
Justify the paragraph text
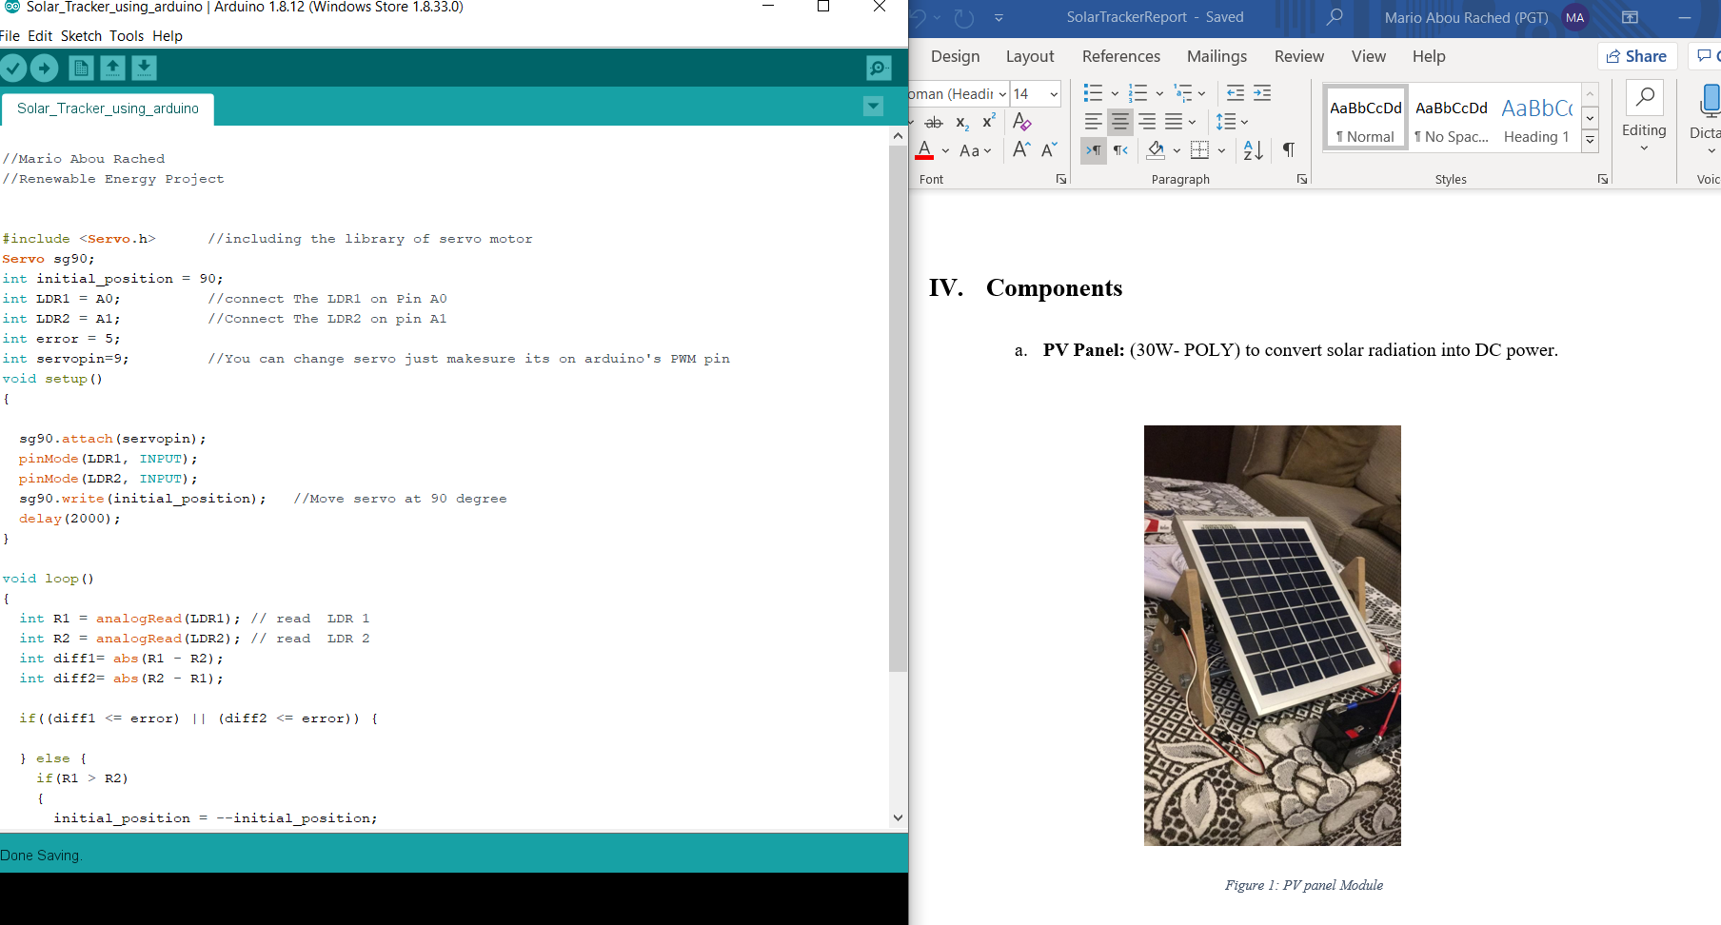tap(1174, 122)
